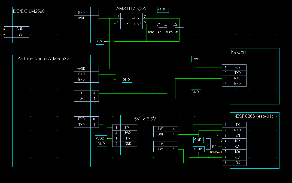Click the LV2 pin on level shifter
The height and width of the screenshot is (183, 292).
click(x=161, y=129)
